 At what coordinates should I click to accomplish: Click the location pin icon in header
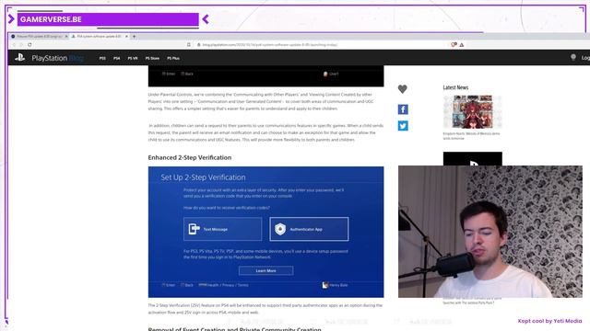[573, 57]
